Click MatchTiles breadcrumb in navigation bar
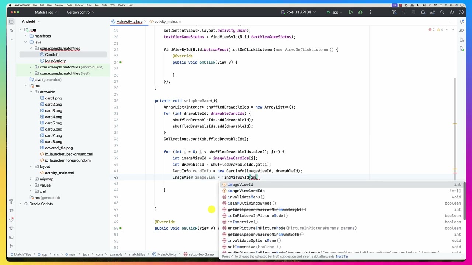 tap(21, 254)
